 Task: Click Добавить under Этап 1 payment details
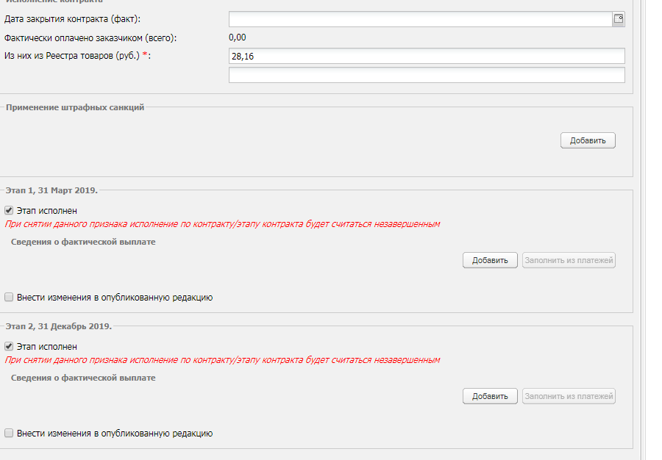[x=490, y=260]
